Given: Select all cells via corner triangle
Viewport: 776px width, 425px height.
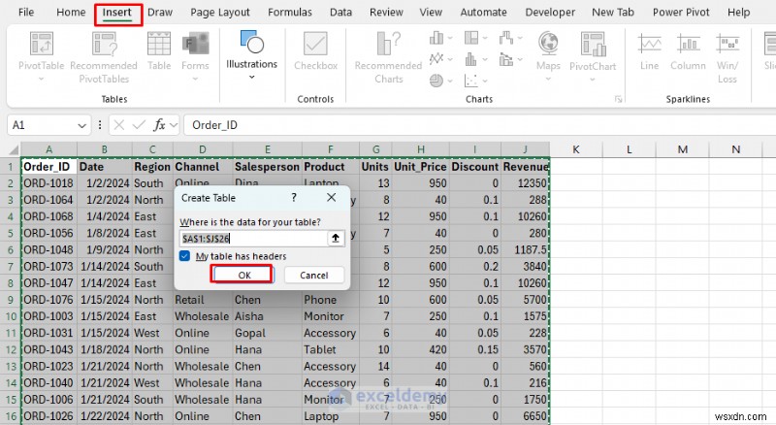Looking at the screenshot, I should tap(14, 149).
